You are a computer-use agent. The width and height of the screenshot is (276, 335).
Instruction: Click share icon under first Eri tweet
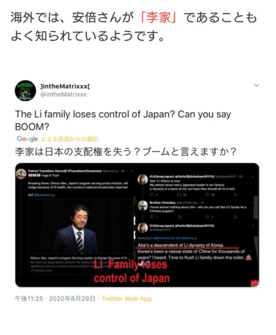click(x=235, y=194)
